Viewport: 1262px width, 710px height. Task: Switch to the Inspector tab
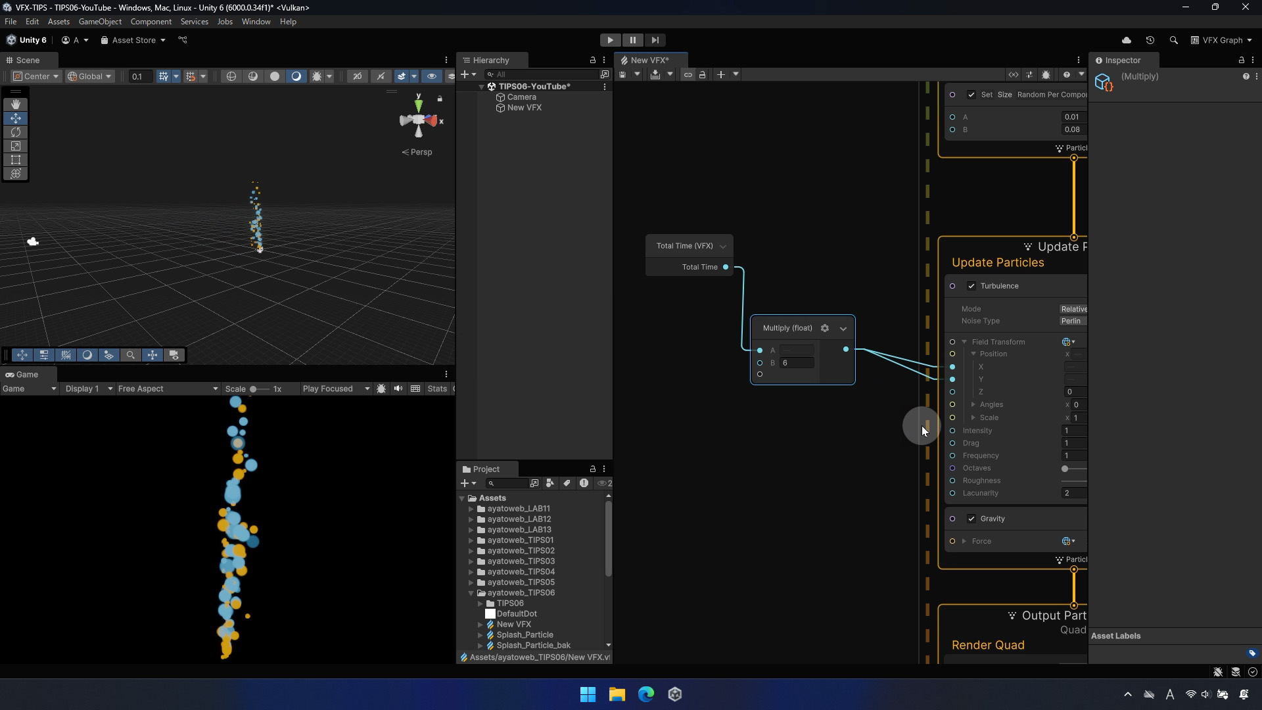[x=1122, y=60]
